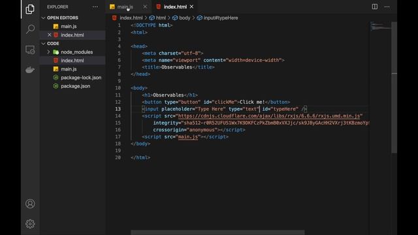Open the Explorer view in activity bar

(30, 9)
